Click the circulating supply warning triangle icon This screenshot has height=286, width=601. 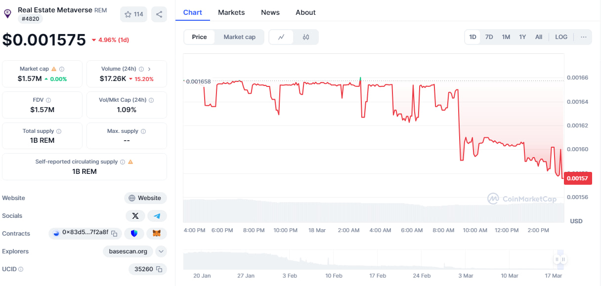tap(130, 162)
